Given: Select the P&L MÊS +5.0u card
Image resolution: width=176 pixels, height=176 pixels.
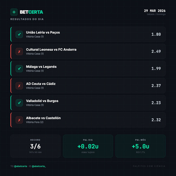Looking at the screenshot, I should point(140,146).
